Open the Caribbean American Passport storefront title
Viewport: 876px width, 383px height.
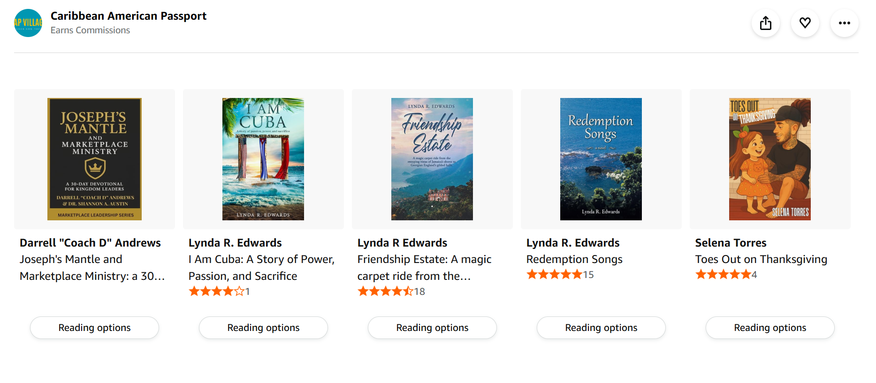129,16
